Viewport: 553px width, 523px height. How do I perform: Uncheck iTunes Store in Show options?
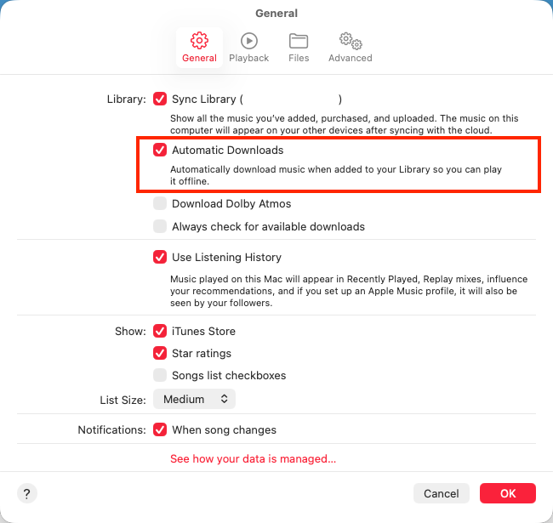point(160,332)
